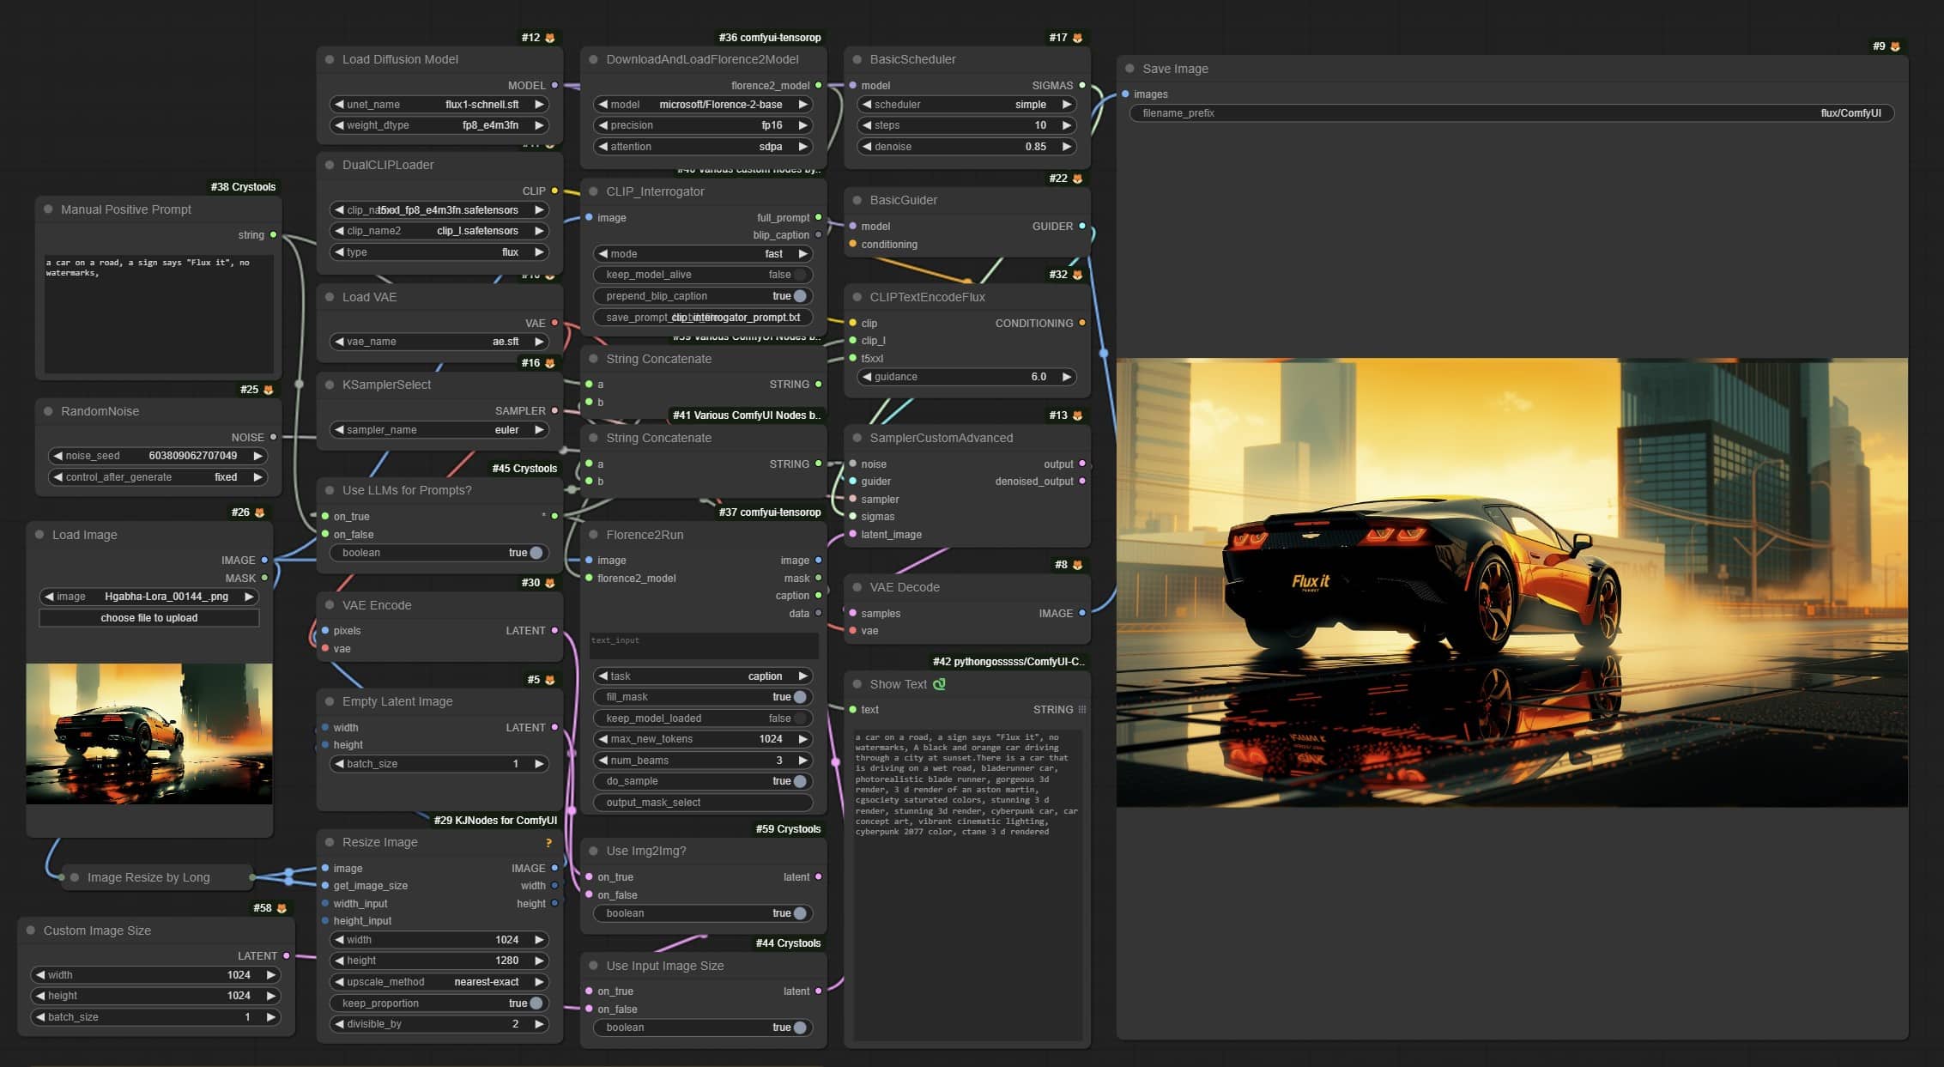
Task: Click the fox badge next to #9
Action: click(x=1895, y=46)
